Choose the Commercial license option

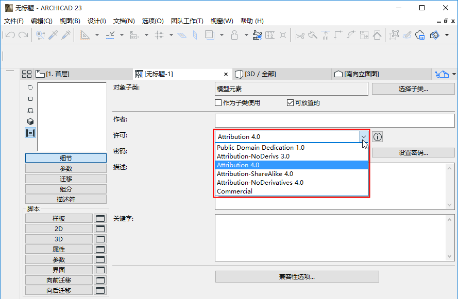click(x=292, y=191)
